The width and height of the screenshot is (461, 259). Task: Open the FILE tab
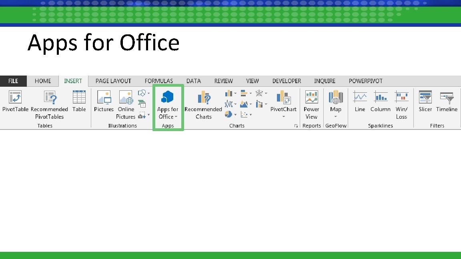click(x=13, y=81)
